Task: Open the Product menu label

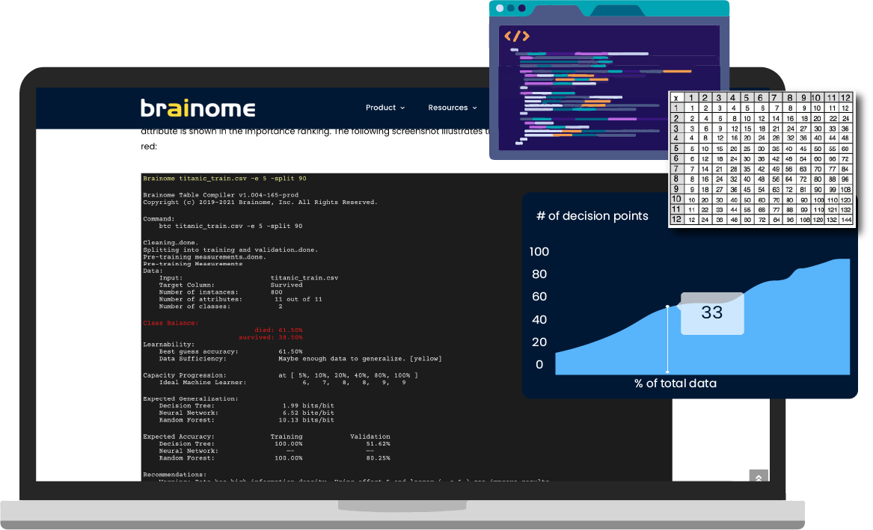Action: pos(380,108)
